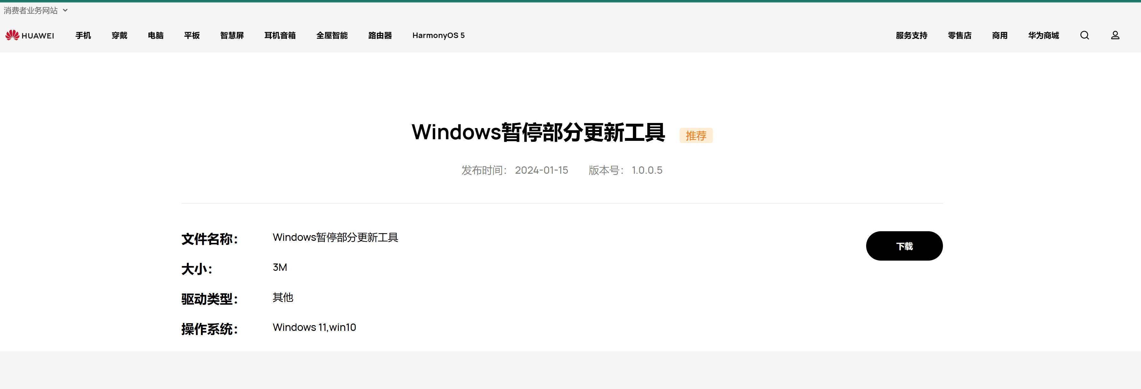Screen dimensions: 1141x389
Task: Open the 手机 menu tab
Action: click(x=83, y=35)
